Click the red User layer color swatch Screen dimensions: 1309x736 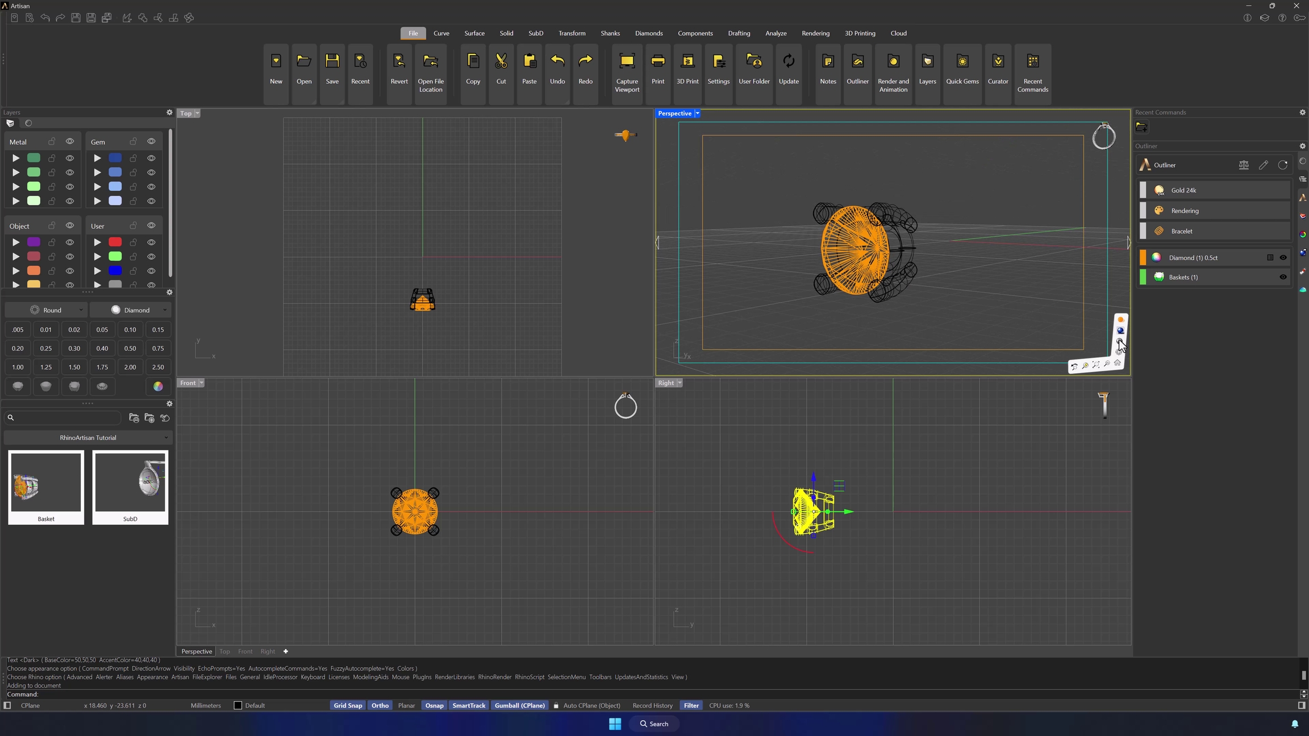point(115,242)
